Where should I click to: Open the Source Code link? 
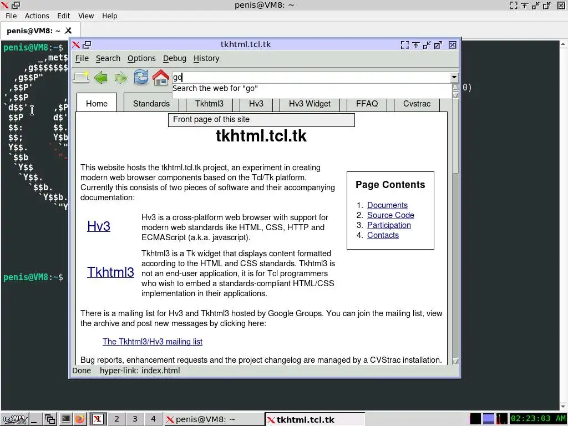coord(390,215)
